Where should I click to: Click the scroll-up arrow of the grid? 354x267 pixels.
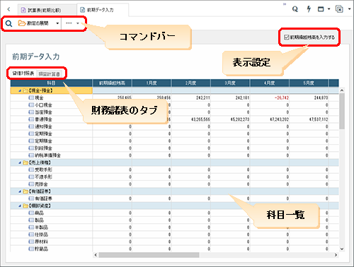coord(342,90)
